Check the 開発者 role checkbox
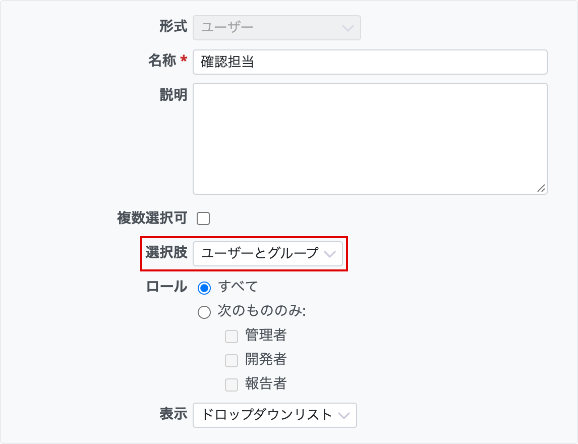 pos(232,360)
